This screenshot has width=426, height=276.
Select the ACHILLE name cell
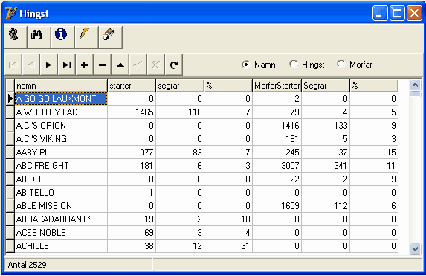point(61,246)
